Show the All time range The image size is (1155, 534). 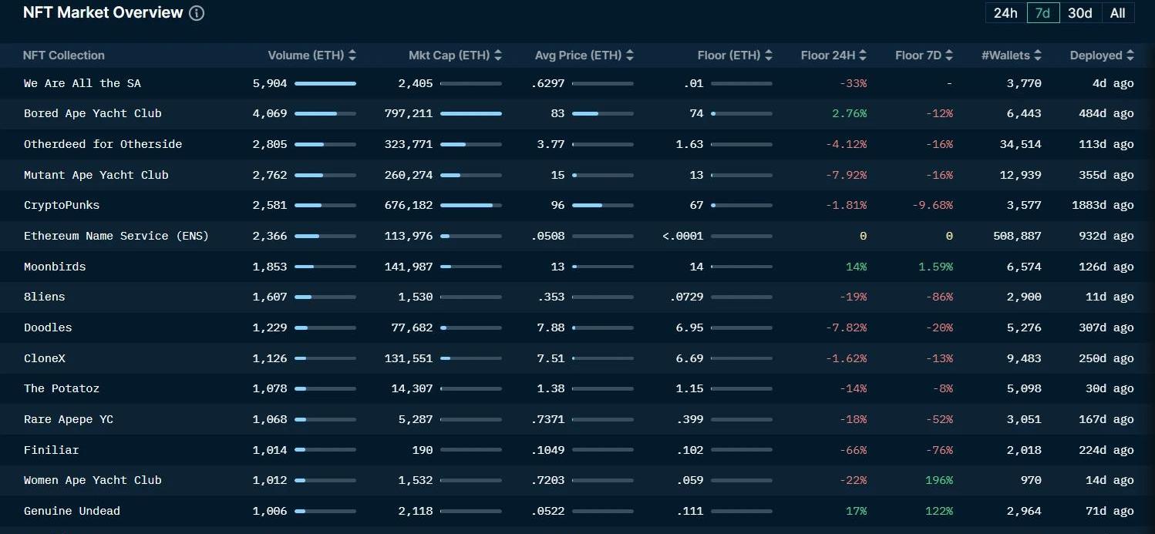[x=1117, y=13]
